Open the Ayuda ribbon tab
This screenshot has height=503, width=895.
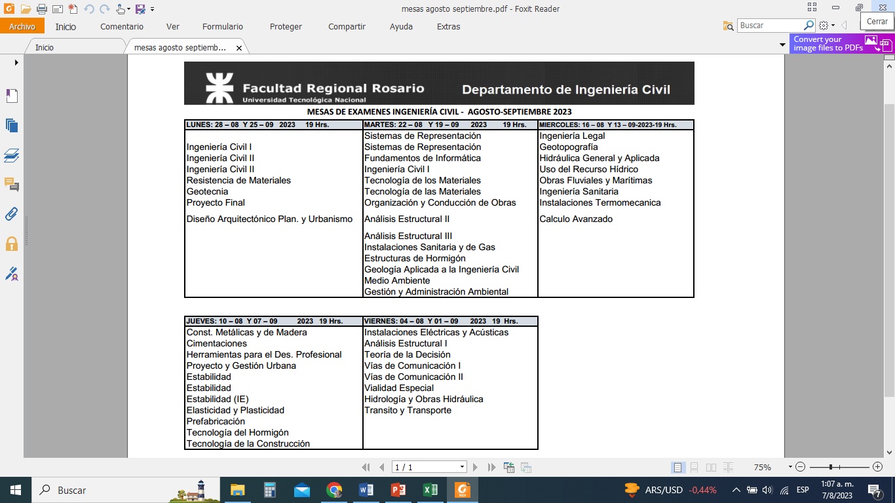tap(401, 27)
